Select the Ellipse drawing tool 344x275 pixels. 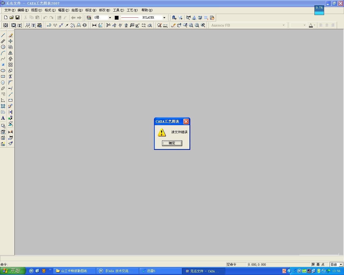(x=3, y=71)
